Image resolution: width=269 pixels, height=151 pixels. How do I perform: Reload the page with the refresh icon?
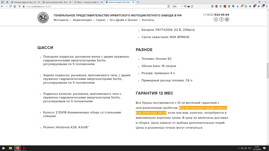(x=11, y=6)
